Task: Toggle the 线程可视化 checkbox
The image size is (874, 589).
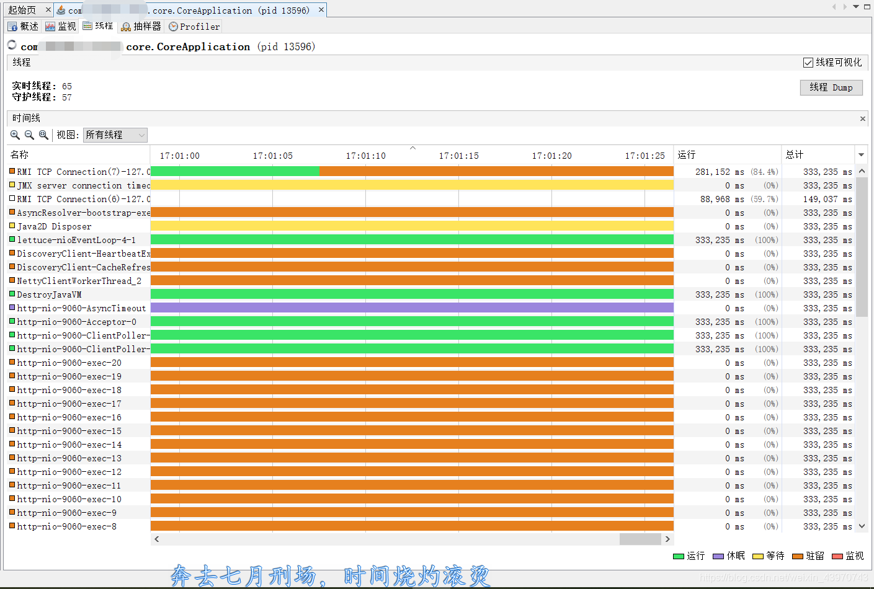Action: tap(808, 62)
